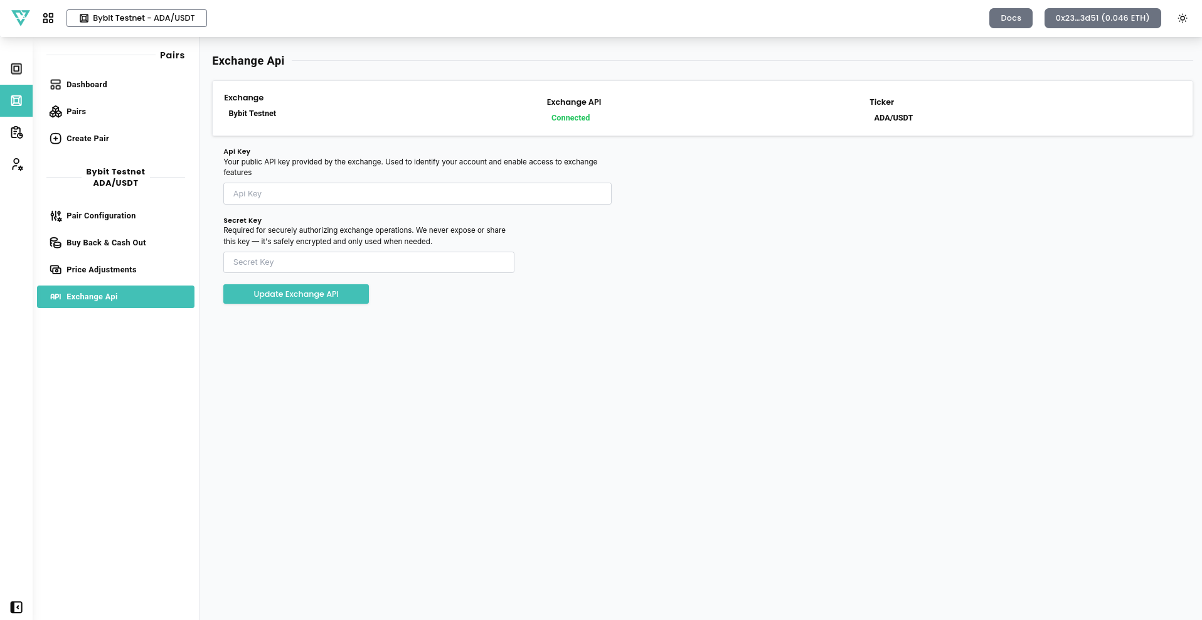Navigate to Buy Back & Cash Out
Viewport: 1202px width, 620px height.
pyautogui.click(x=105, y=243)
